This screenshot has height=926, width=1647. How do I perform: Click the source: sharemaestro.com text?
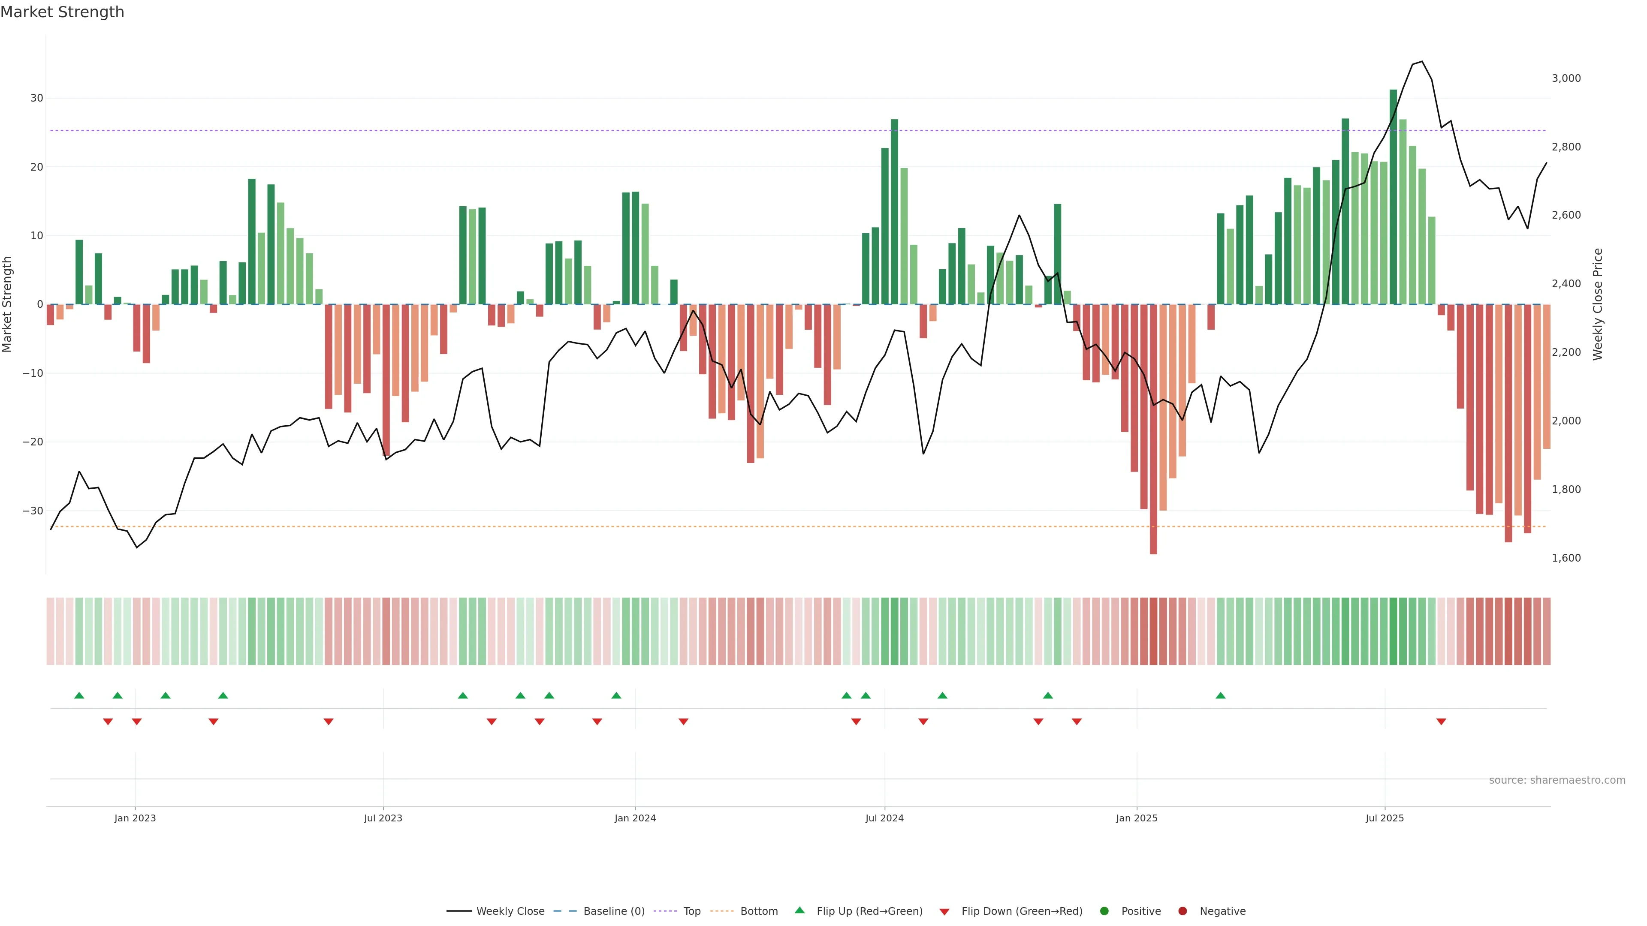tap(1557, 780)
